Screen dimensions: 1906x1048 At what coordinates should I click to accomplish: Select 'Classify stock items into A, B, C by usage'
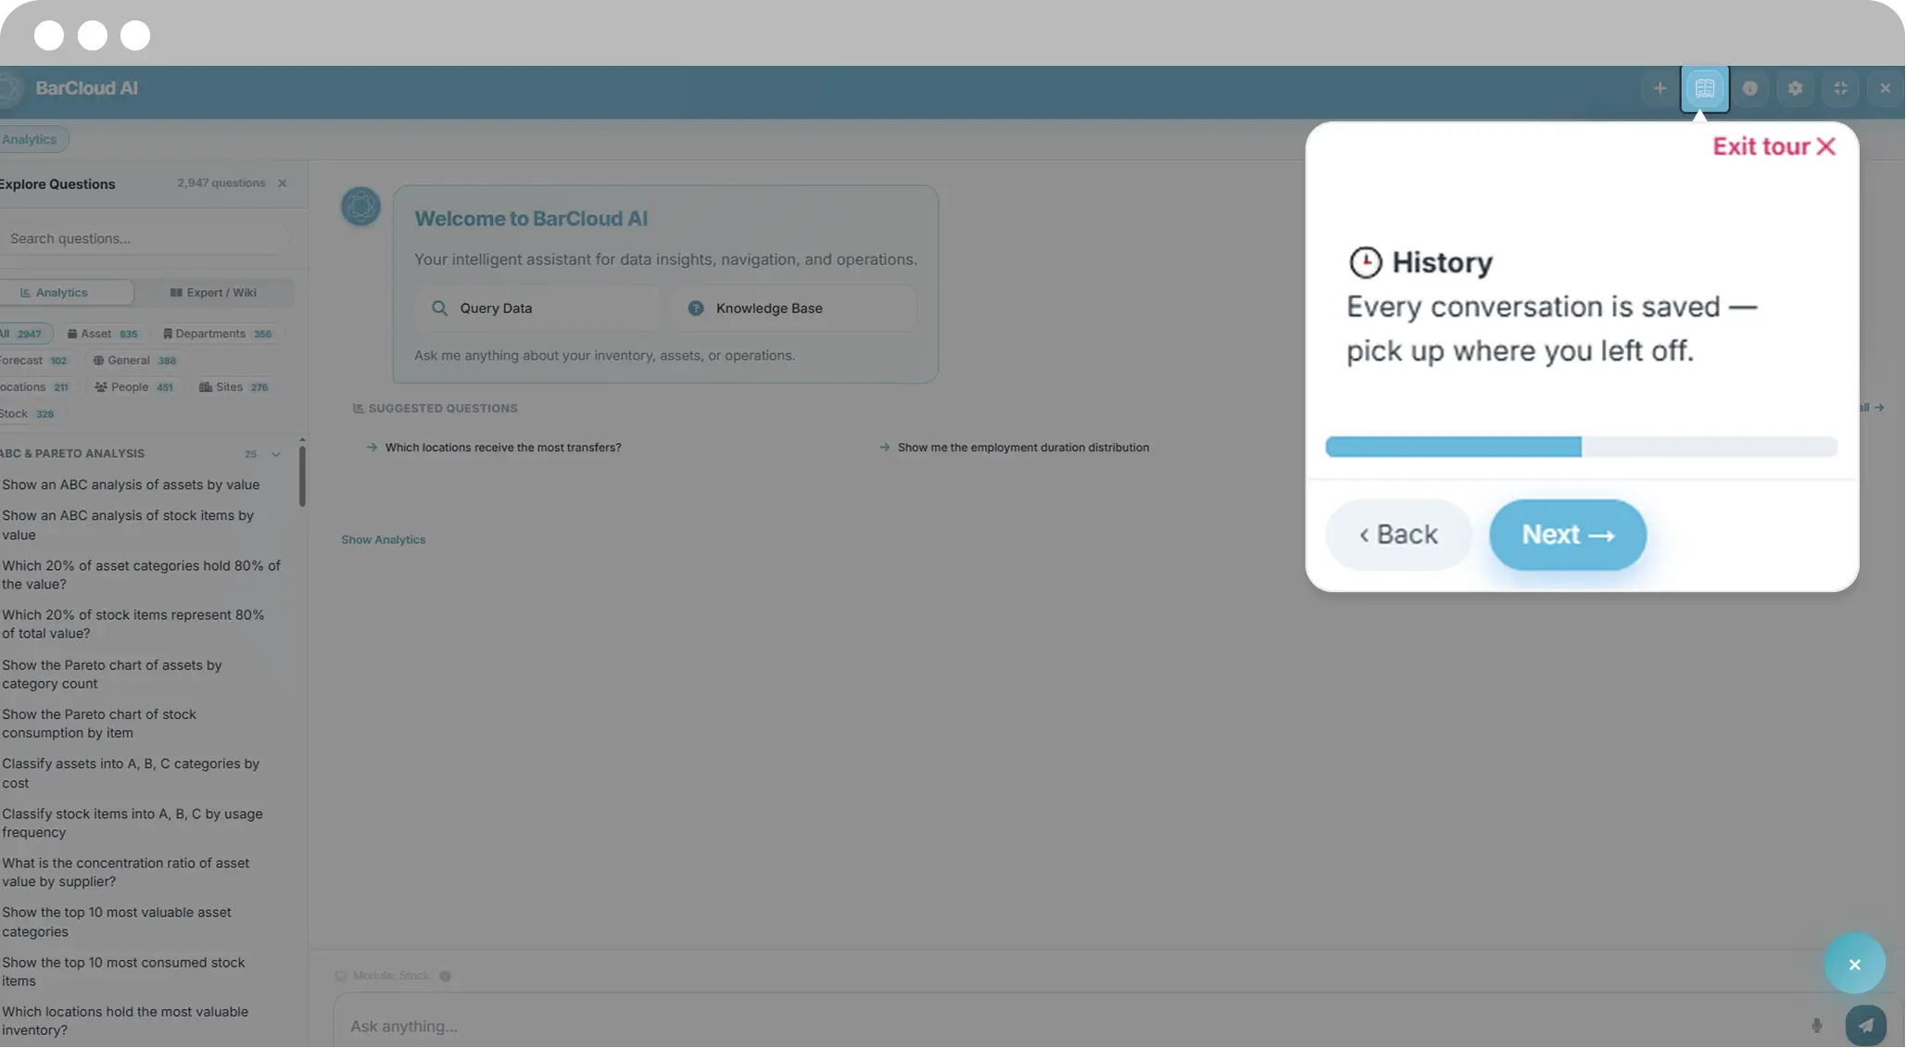(x=133, y=823)
